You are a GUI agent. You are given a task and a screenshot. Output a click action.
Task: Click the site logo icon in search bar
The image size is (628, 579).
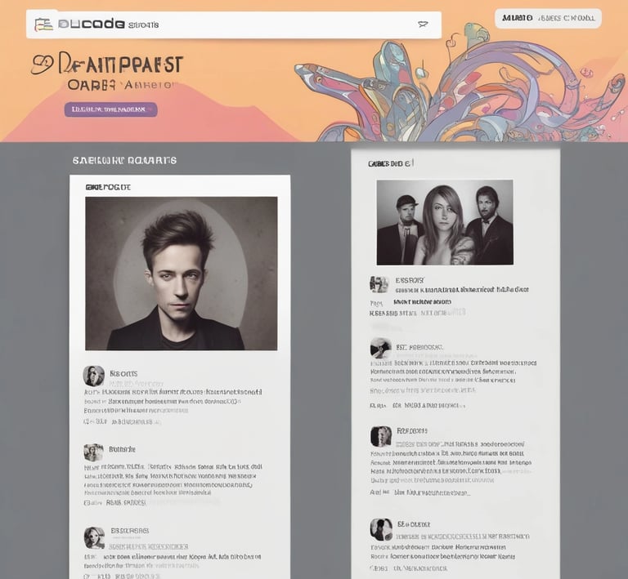click(x=43, y=24)
